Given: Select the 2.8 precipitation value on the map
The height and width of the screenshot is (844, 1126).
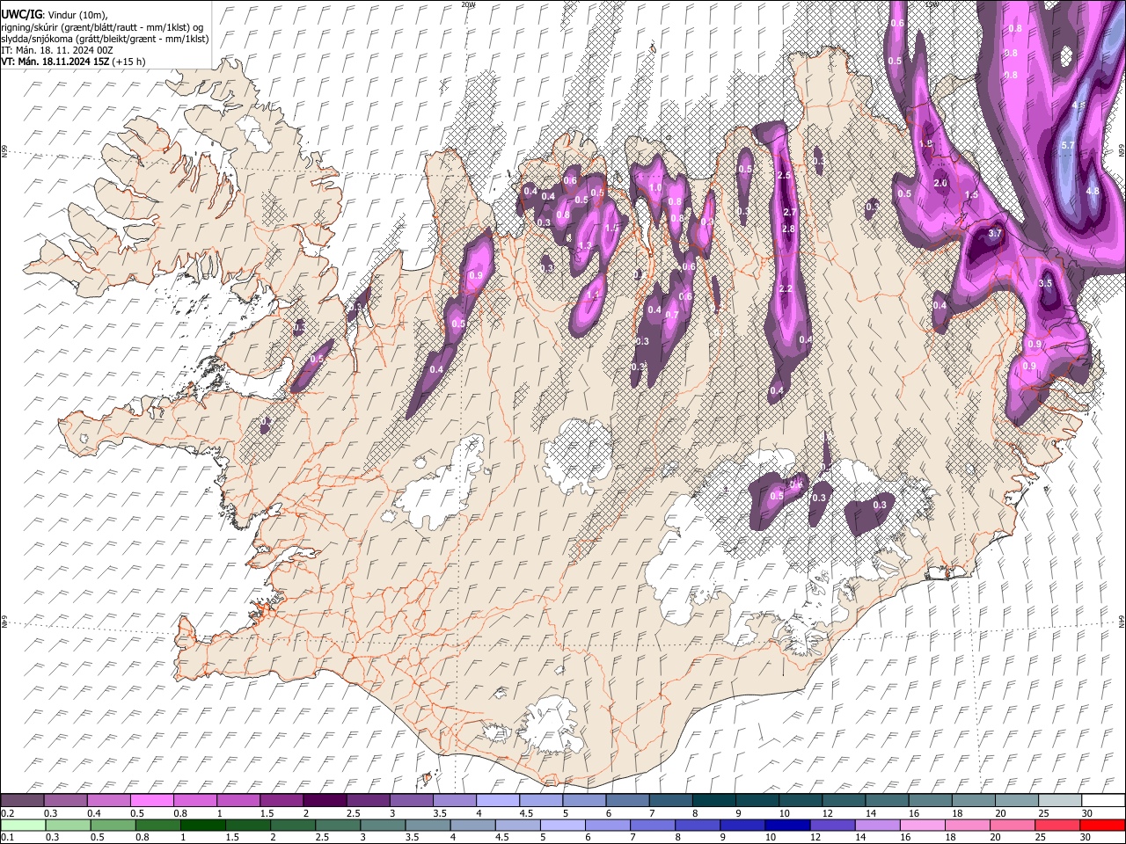Looking at the screenshot, I should [x=788, y=229].
